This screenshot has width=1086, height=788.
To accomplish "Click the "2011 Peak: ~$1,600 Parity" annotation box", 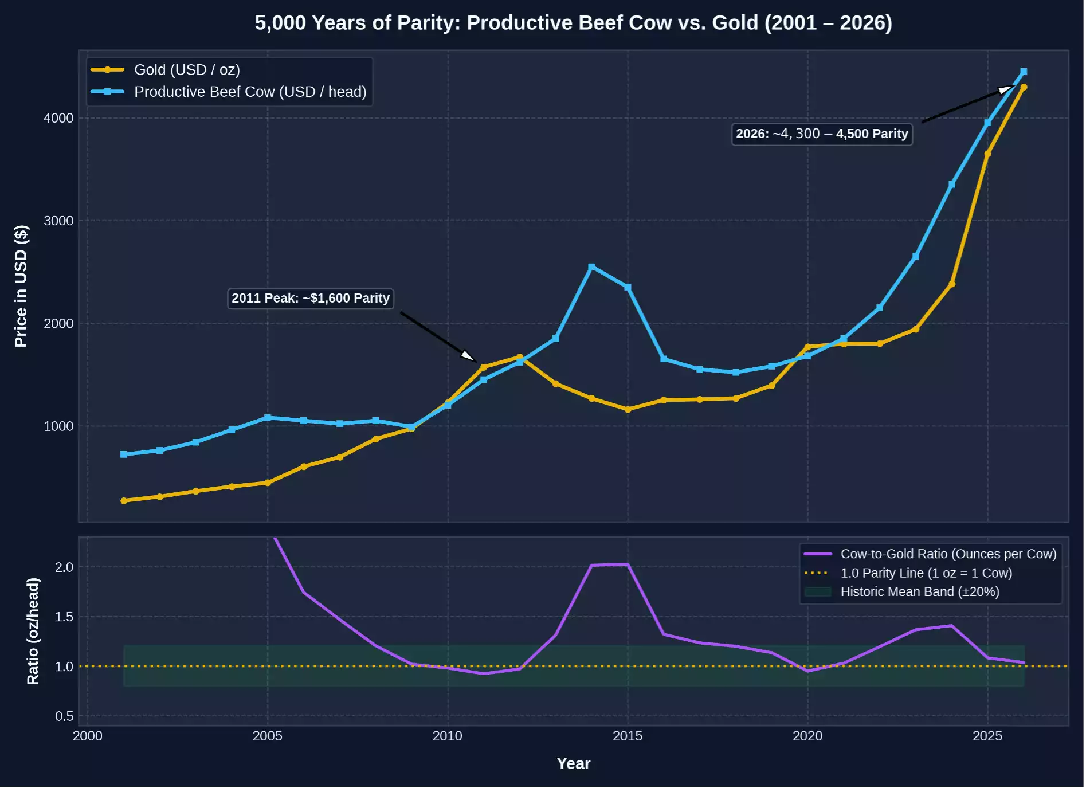I will click(311, 299).
